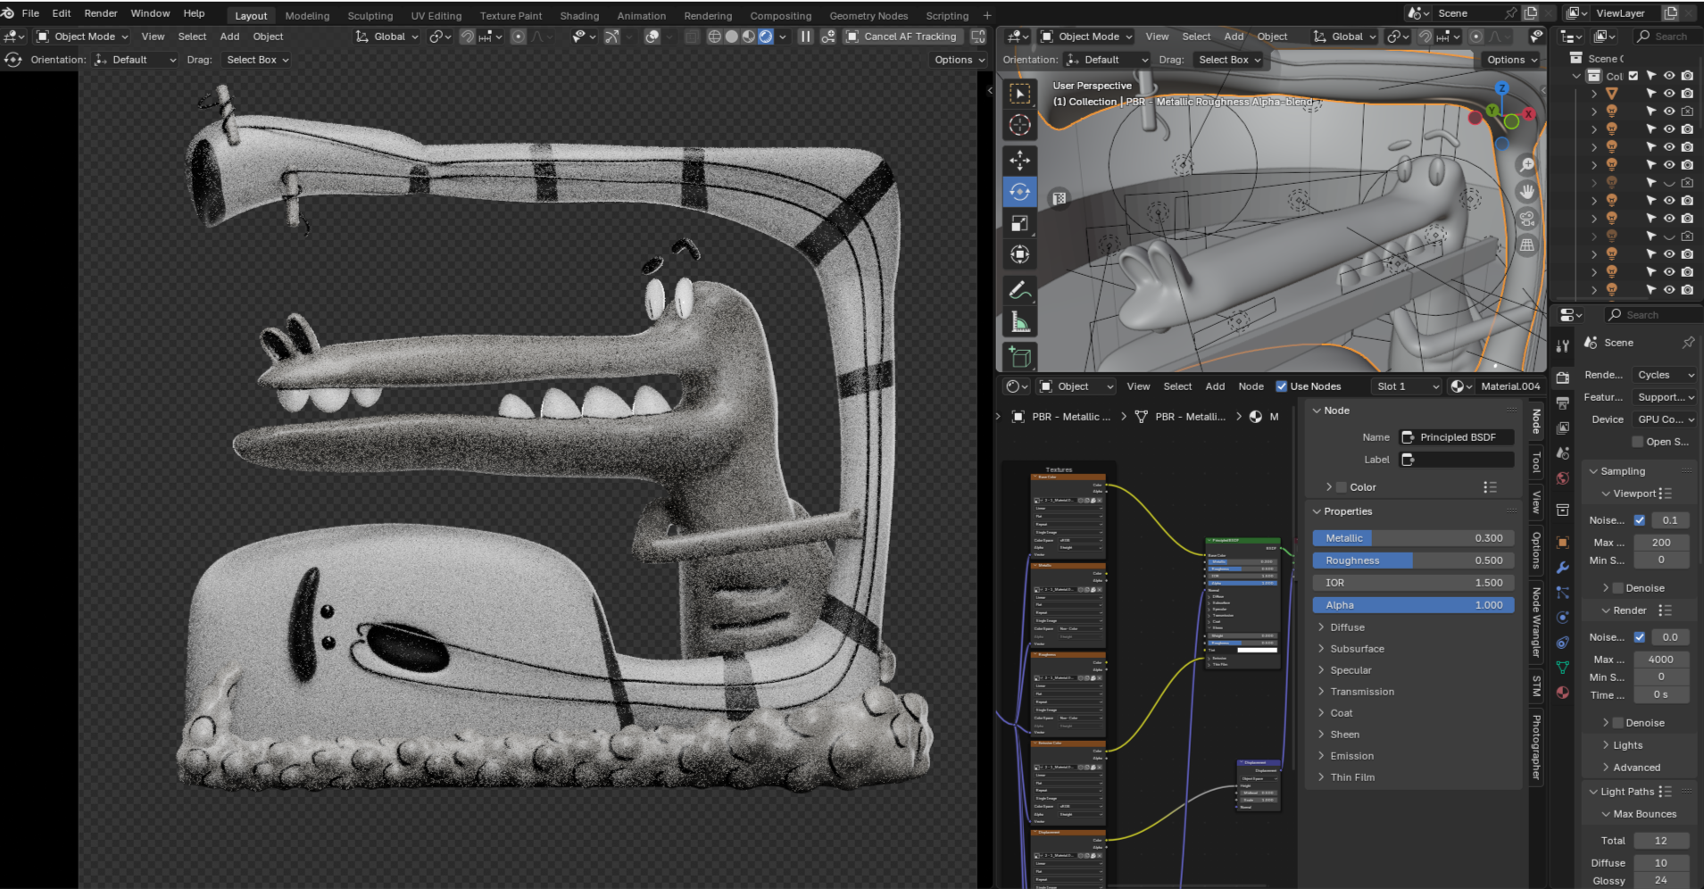
Task: Open the Slot 1 material slot dropdown
Action: pos(1406,386)
